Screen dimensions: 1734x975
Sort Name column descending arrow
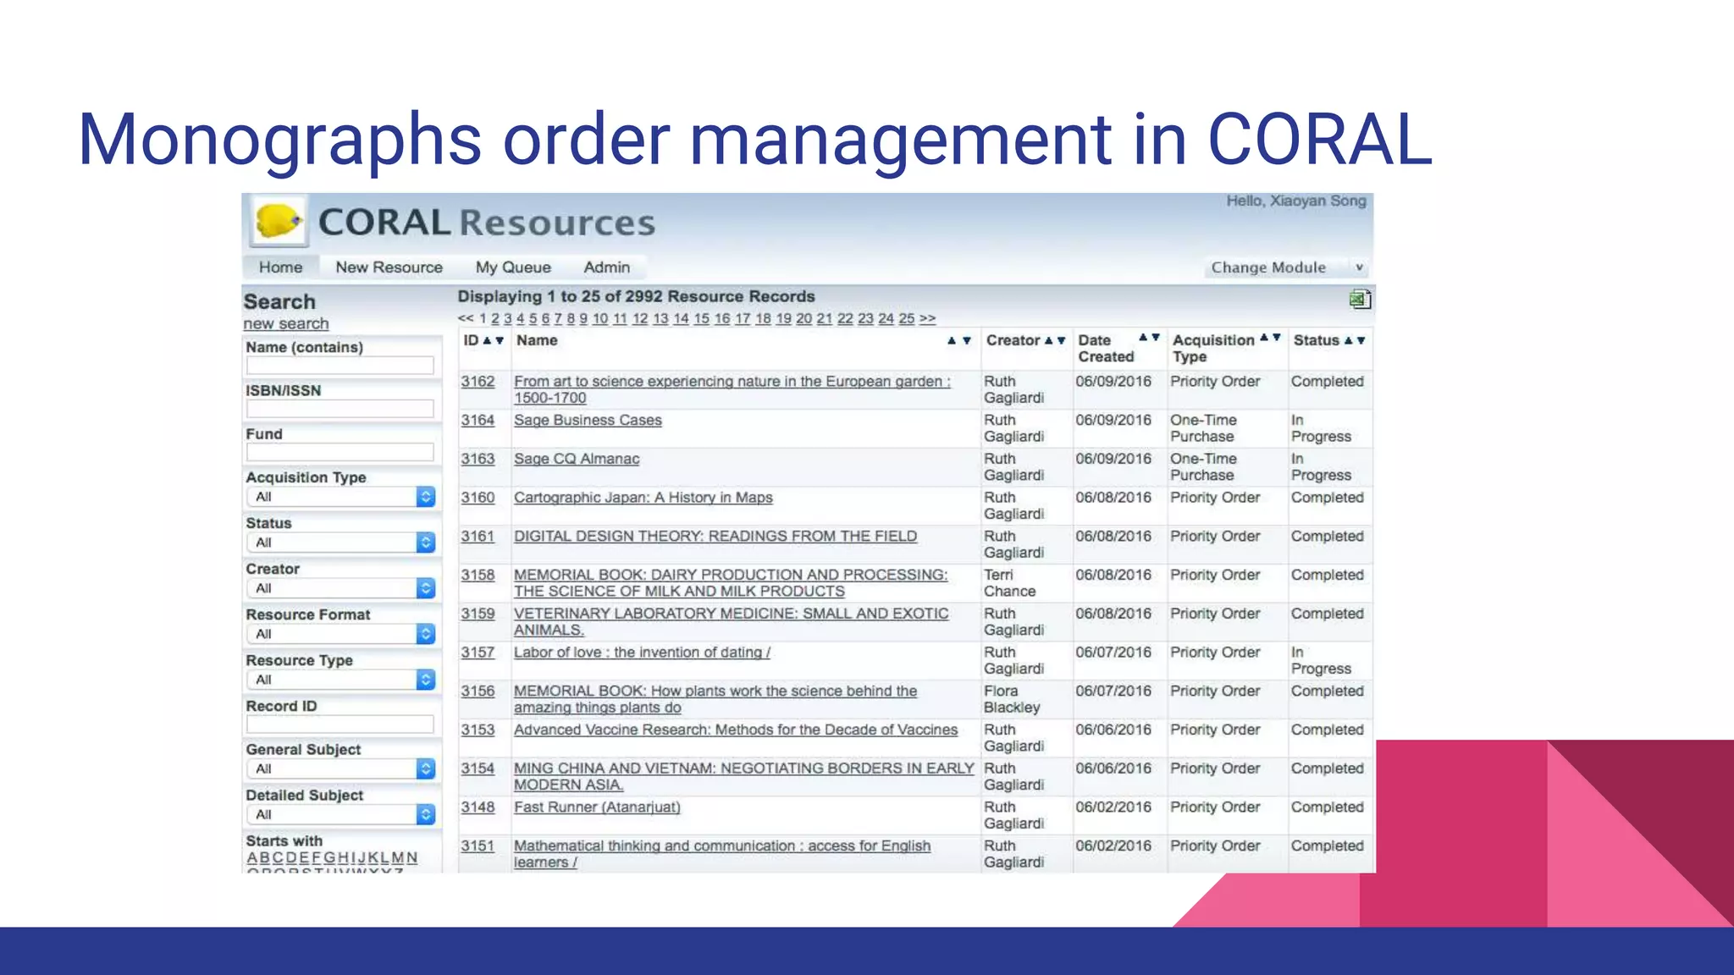click(966, 340)
